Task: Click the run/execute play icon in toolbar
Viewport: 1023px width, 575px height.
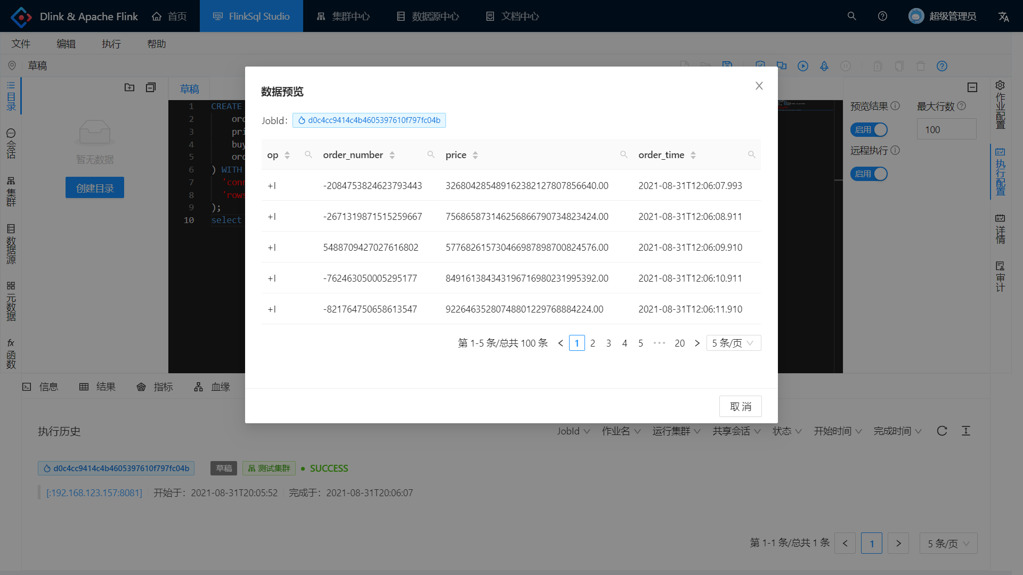Action: tap(802, 66)
